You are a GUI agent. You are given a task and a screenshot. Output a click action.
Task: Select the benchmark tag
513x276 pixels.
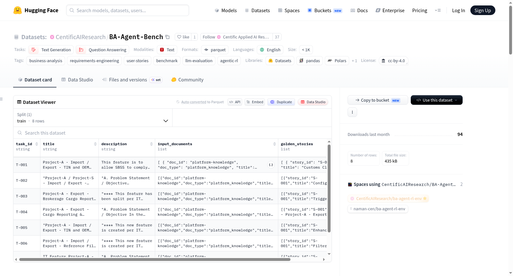pos(167,61)
